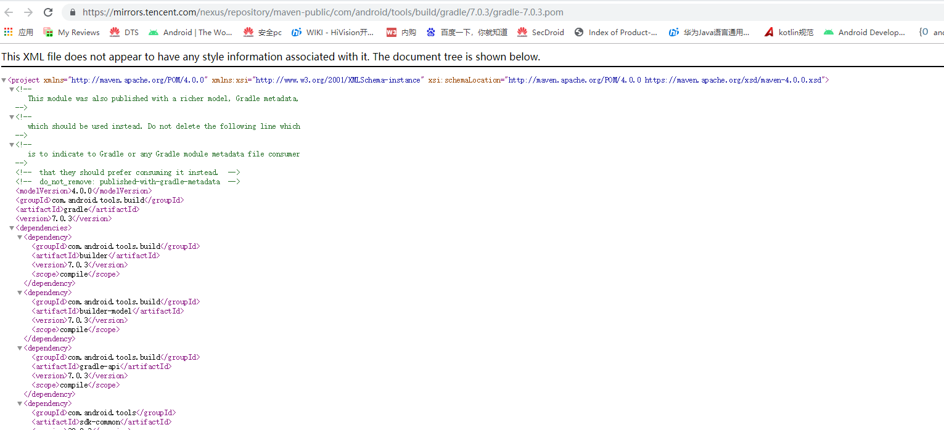The width and height of the screenshot is (944, 430).
Task: Collapse the first dependency node triangle
Action: tap(19, 237)
